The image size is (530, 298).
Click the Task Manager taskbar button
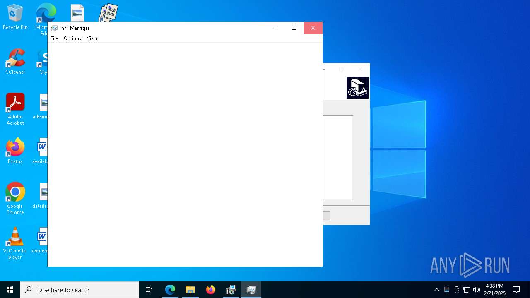point(251,290)
